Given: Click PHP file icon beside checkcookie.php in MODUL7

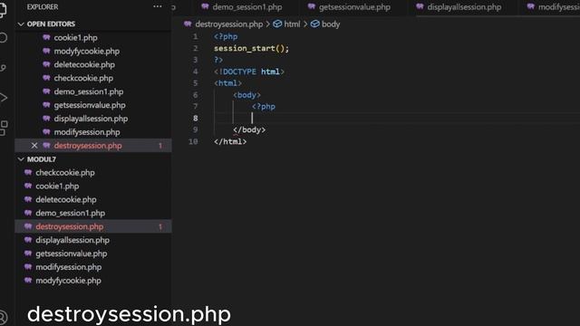Looking at the screenshot, I should point(28,172).
